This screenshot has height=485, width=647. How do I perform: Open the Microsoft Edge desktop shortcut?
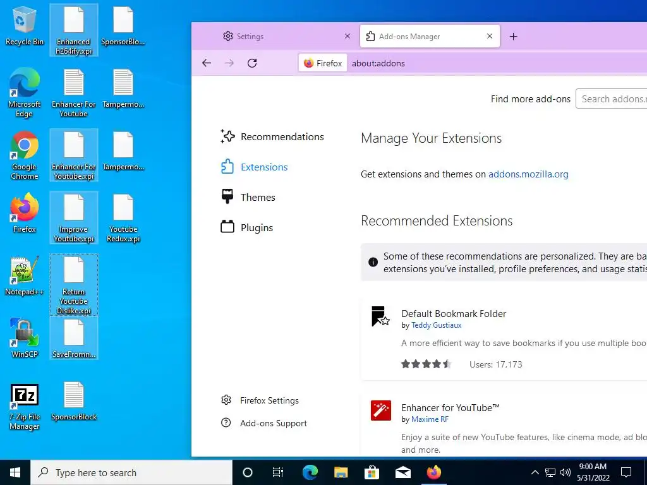click(x=25, y=93)
